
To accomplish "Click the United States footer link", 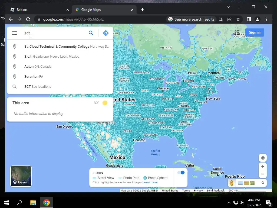I will 170,190.
